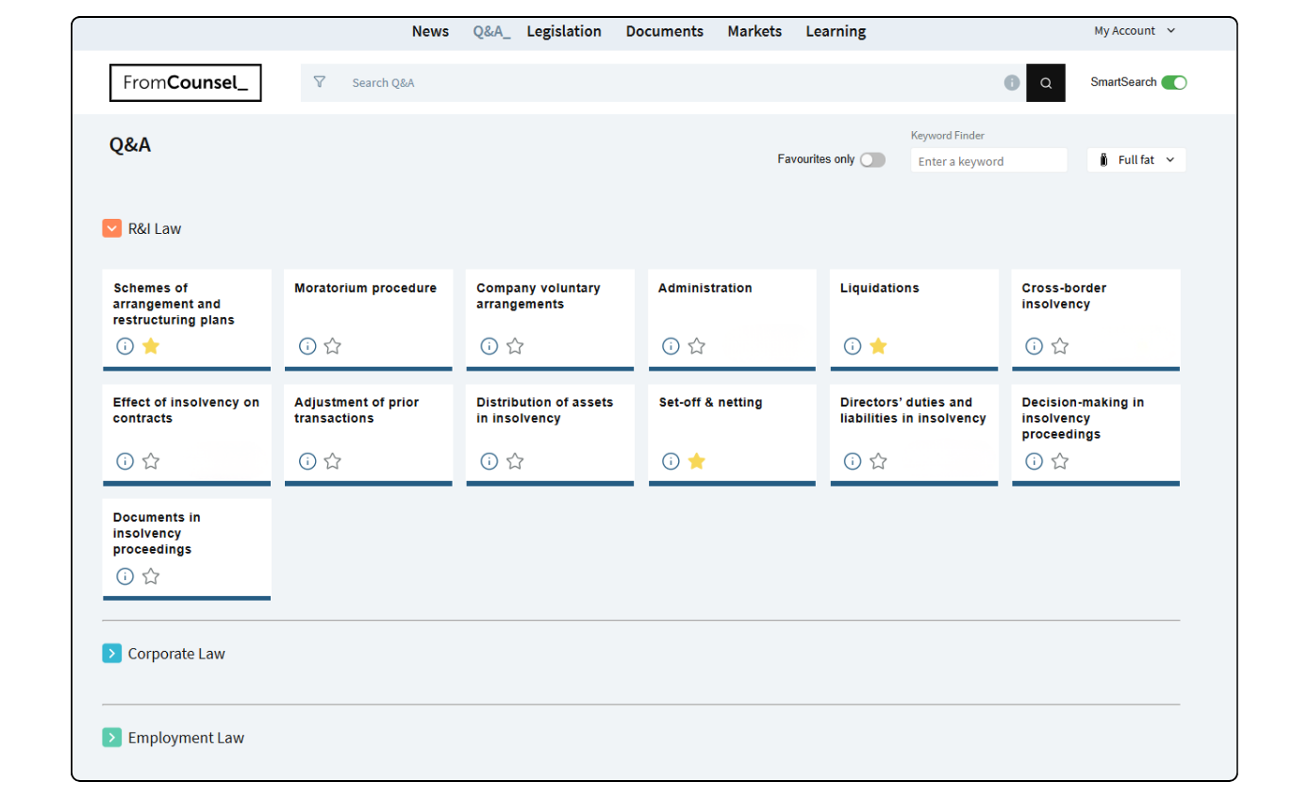Go to the News tab
The height and width of the screenshot is (798, 1309).
pos(430,31)
